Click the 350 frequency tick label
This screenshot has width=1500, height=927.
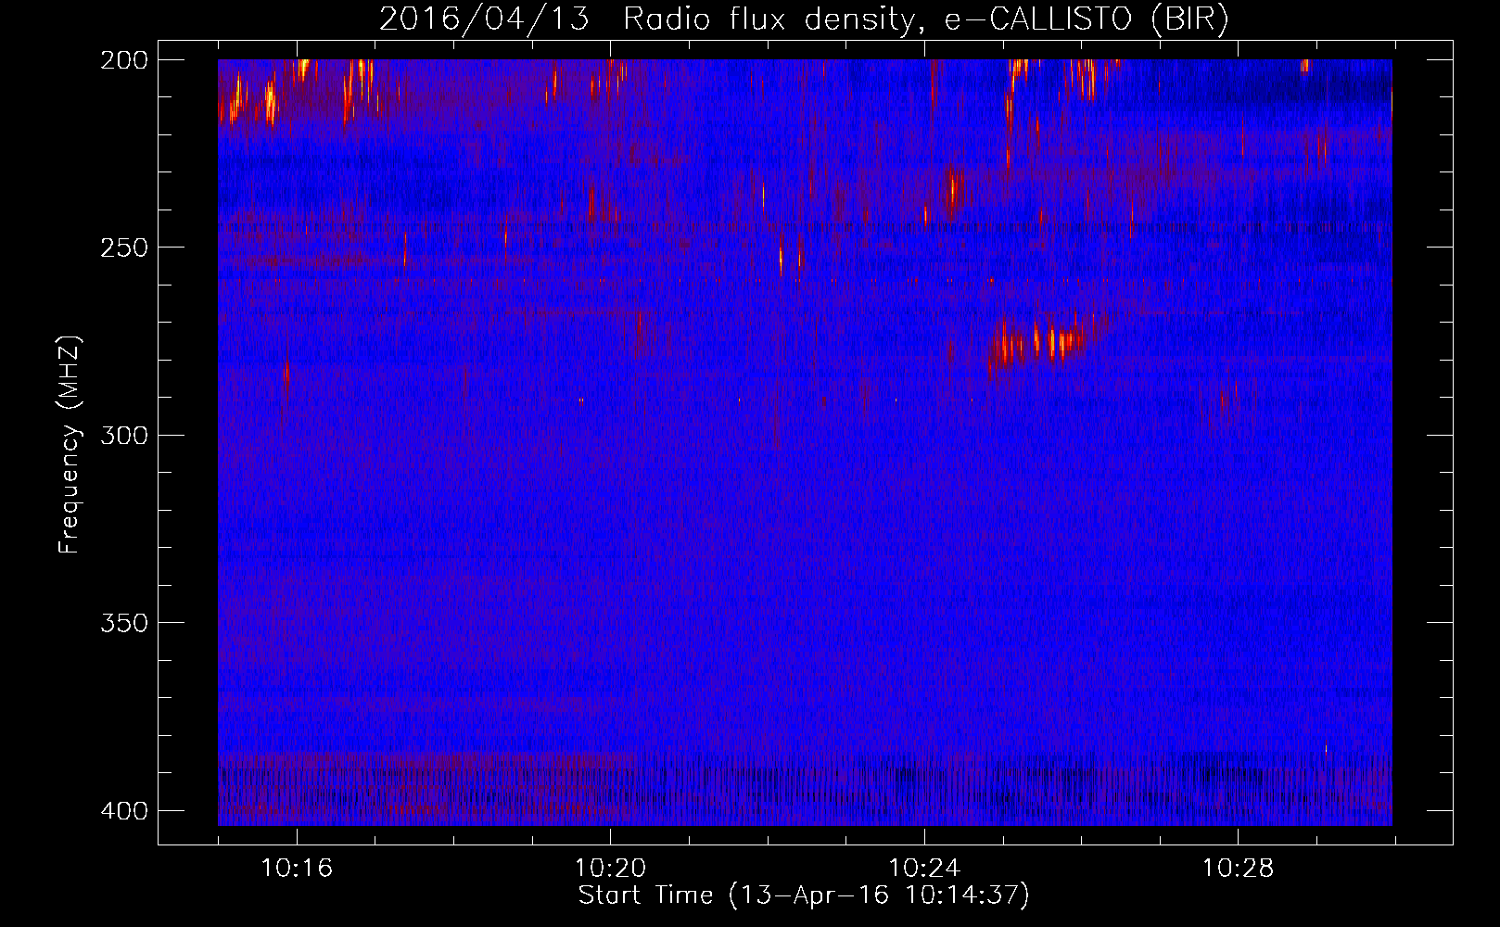pos(124,623)
